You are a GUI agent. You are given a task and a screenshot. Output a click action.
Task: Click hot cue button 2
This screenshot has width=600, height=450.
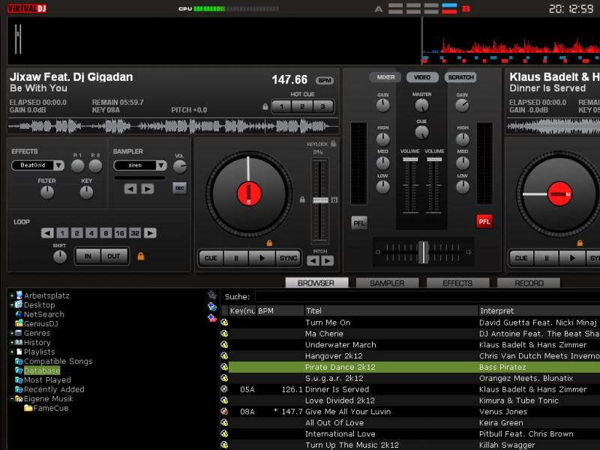coord(302,106)
